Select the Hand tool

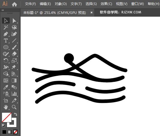pos(6,107)
